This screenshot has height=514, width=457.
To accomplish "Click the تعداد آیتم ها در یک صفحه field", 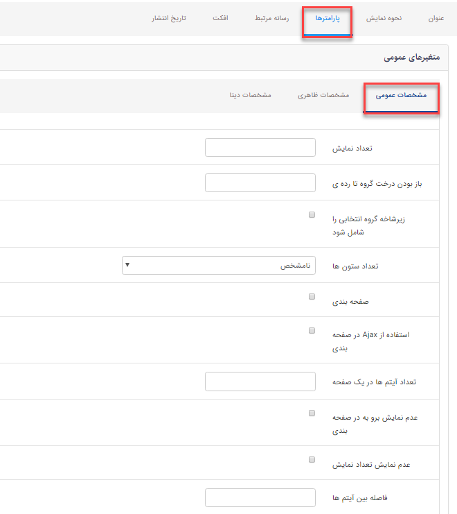I will pos(260,382).
